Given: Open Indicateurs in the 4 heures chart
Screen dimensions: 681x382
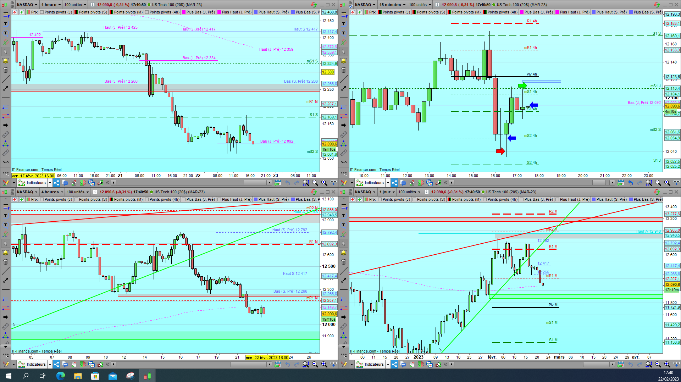Looking at the screenshot, I should pos(32,364).
